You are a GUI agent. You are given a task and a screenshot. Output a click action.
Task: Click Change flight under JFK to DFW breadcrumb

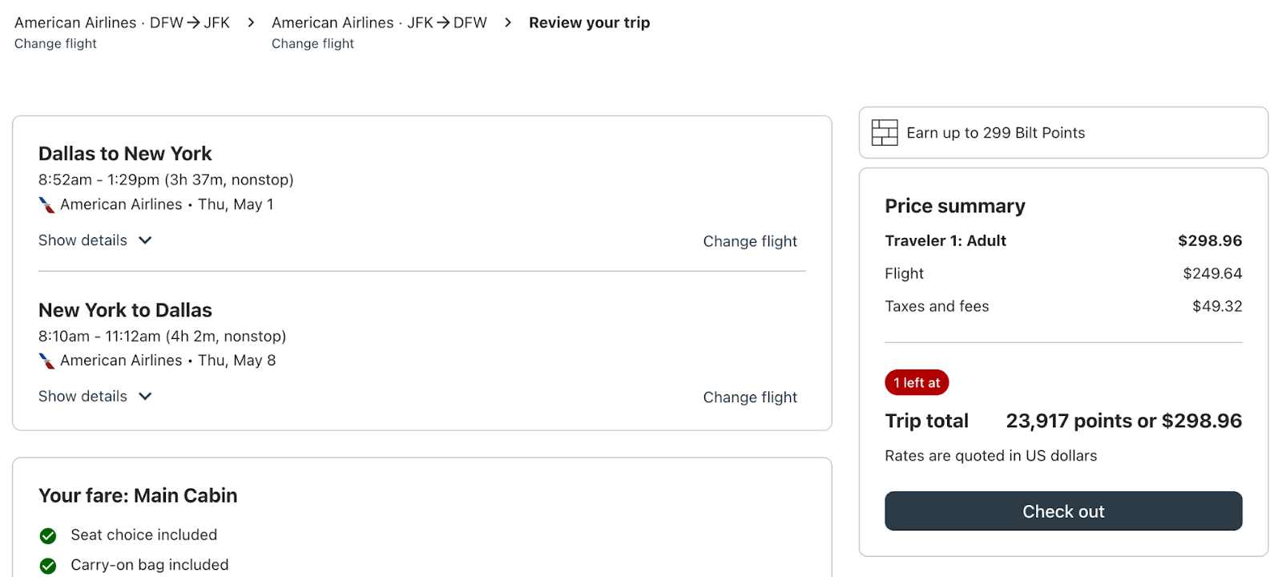(312, 44)
